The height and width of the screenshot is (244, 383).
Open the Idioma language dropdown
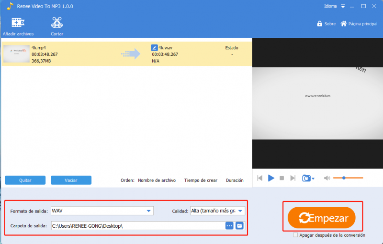[x=343, y=6]
